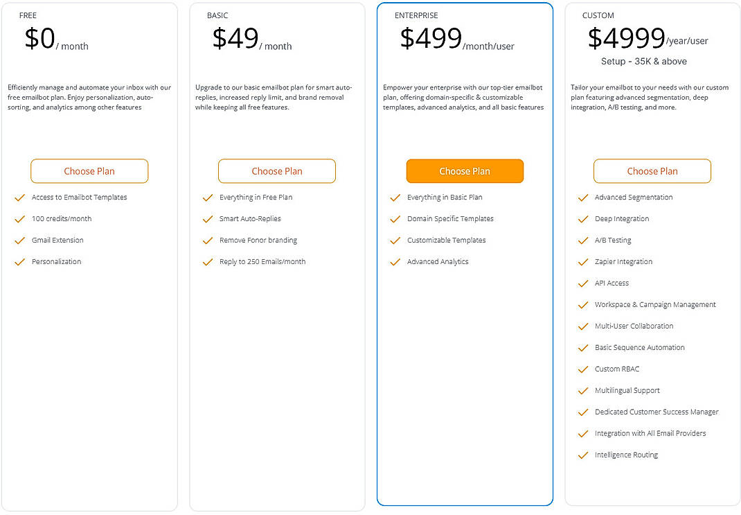Choose the Enterprise plan

[x=465, y=171]
